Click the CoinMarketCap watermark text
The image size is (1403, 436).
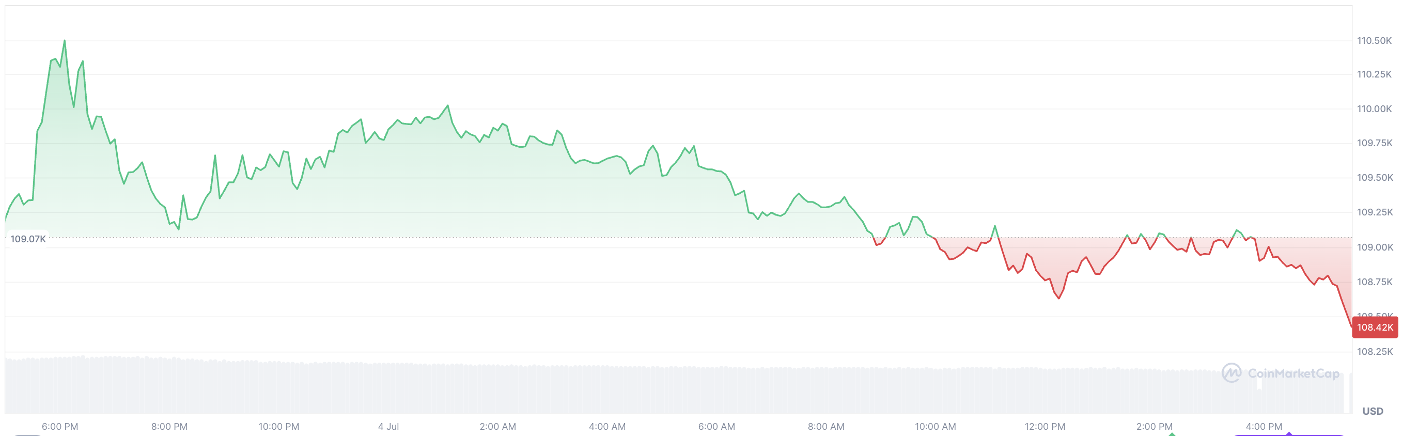[1293, 373]
